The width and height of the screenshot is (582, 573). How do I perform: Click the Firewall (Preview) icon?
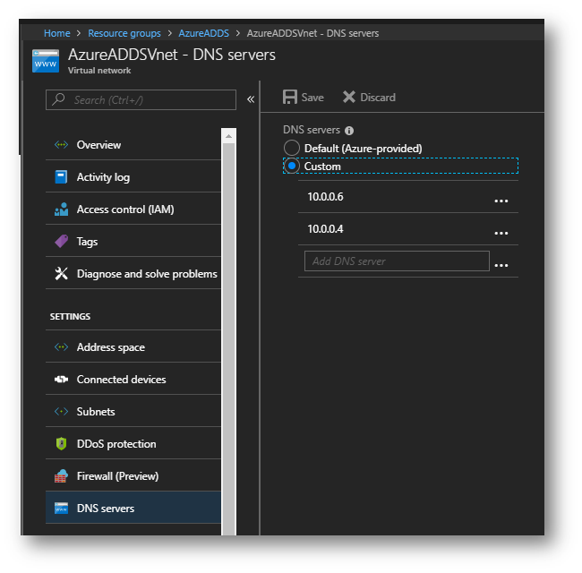tap(61, 476)
